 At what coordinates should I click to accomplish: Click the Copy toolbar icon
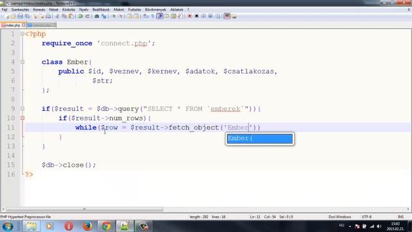64,16
